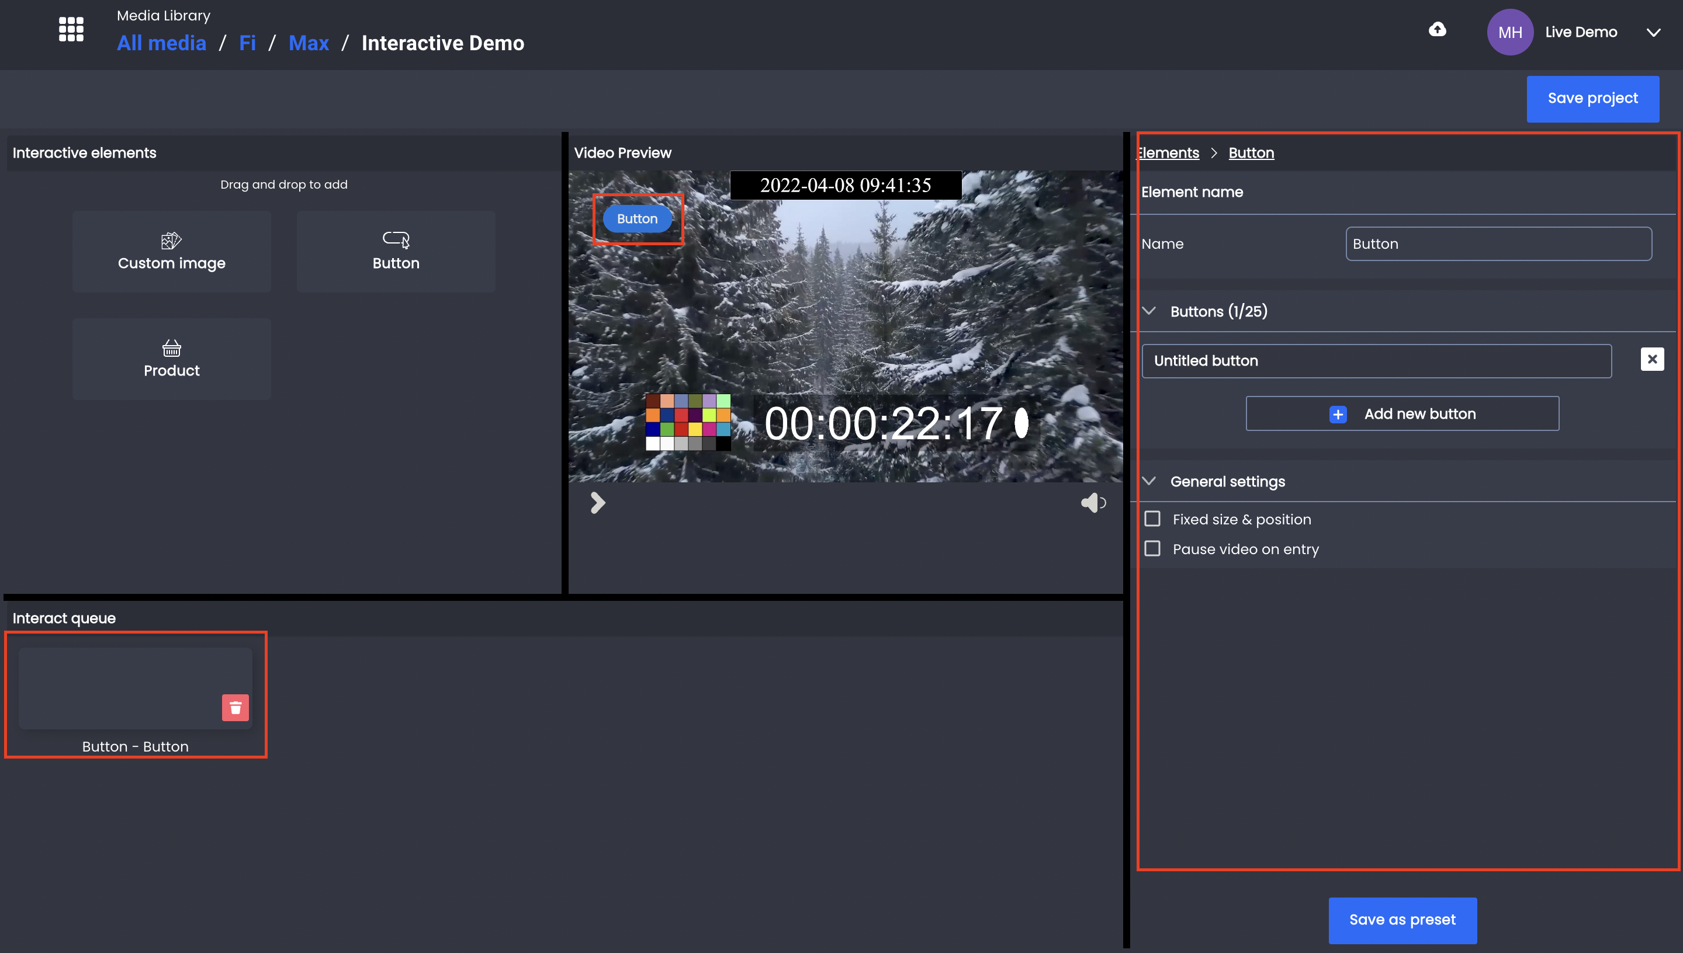
Task: Select the Product basket element tile
Action: point(172,359)
